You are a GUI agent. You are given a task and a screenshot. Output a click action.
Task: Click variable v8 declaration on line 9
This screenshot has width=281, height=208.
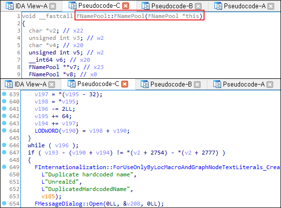tap(70, 74)
